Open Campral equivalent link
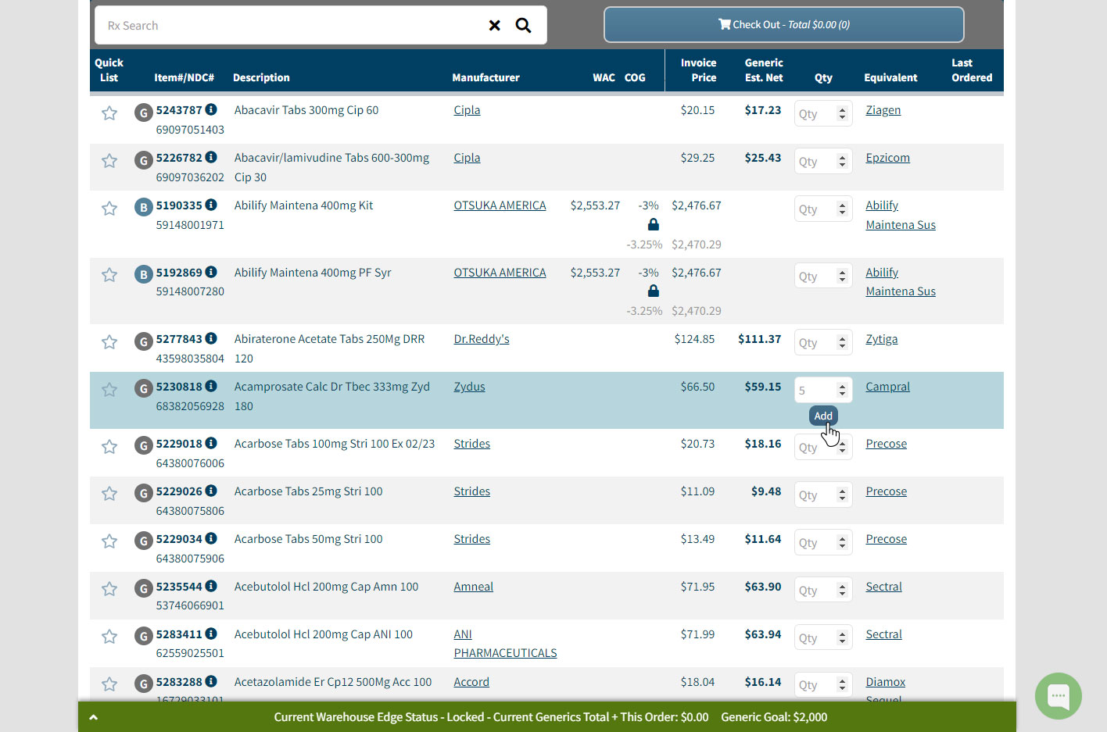The height and width of the screenshot is (732, 1107). tap(887, 387)
